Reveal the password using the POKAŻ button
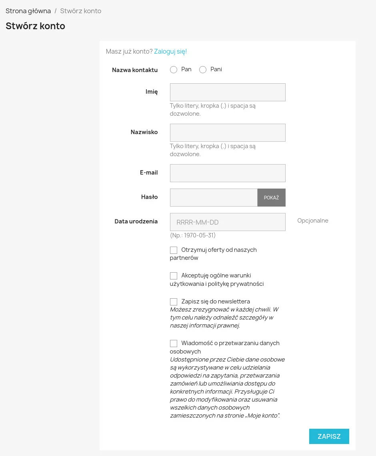Viewport: 376px width, 456px height. pyautogui.click(x=271, y=197)
